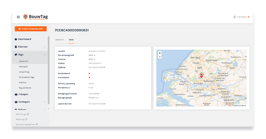Click the Leaflet attribution link

coord(229,106)
